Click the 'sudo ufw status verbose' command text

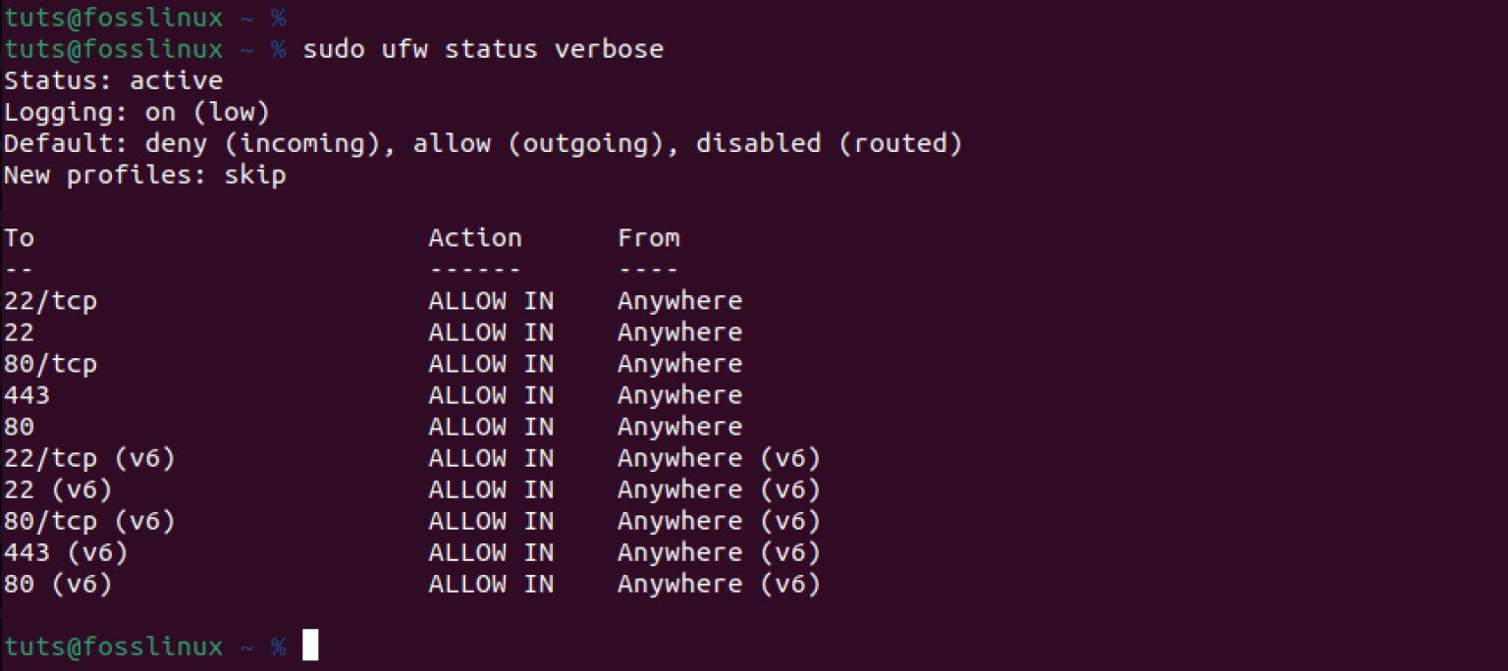coord(483,49)
